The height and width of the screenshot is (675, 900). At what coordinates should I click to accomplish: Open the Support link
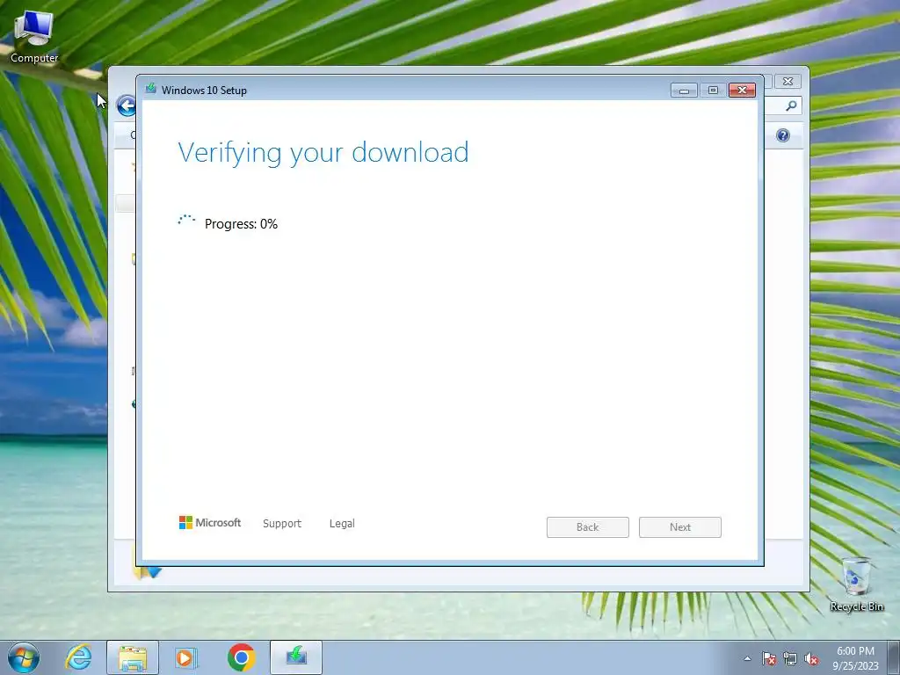[282, 524]
